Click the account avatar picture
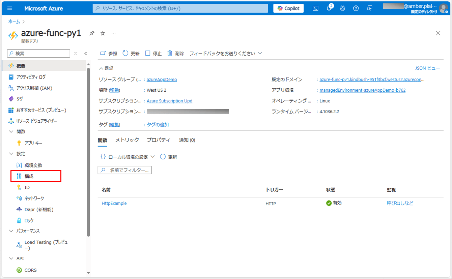452x279 pixels. [x=444, y=8]
